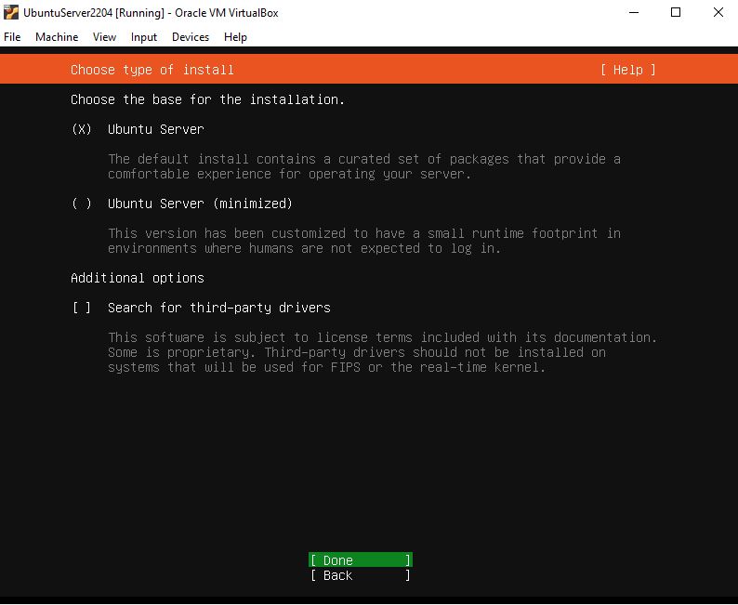
Task: Click the 'This version has been customized' description line
Action: click(x=363, y=233)
